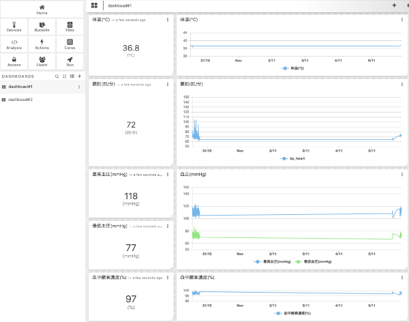409x322 pixels.
Task: Open the Actions section
Action: tap(42, 44)
